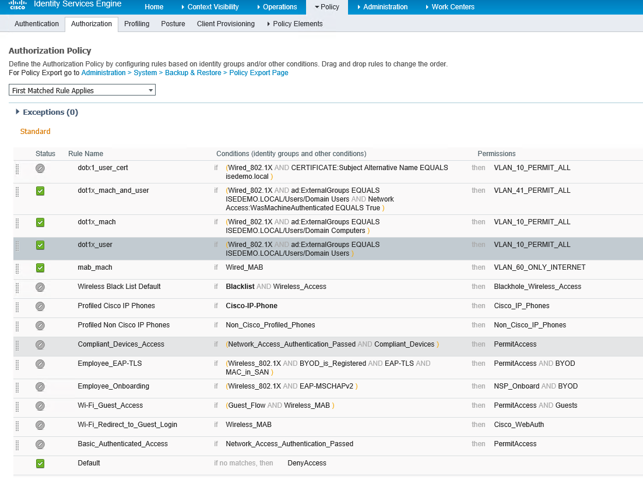The height and width of the screenshot is (480, 643).
Task: Click the Standard section label
Action: (x=35, y=131)
